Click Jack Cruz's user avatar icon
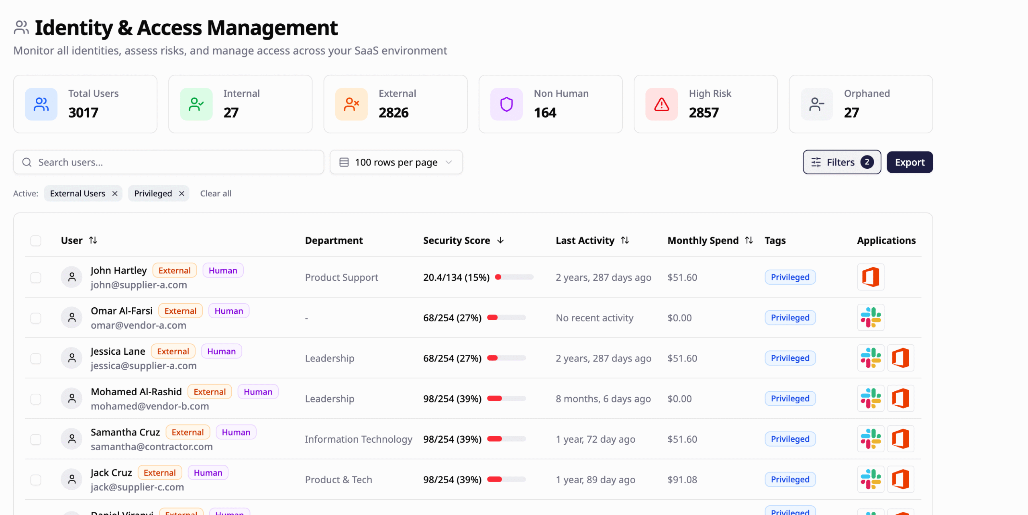The width and height of the screenshot is (1028, 515). (72, 479)
